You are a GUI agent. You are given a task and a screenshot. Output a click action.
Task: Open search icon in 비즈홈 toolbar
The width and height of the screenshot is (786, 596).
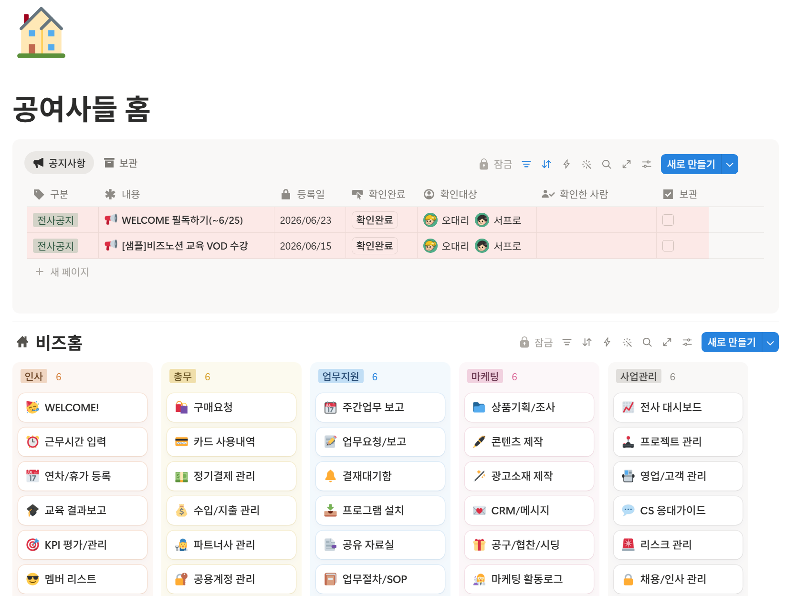pyautogui.click(x=647, y=342)
